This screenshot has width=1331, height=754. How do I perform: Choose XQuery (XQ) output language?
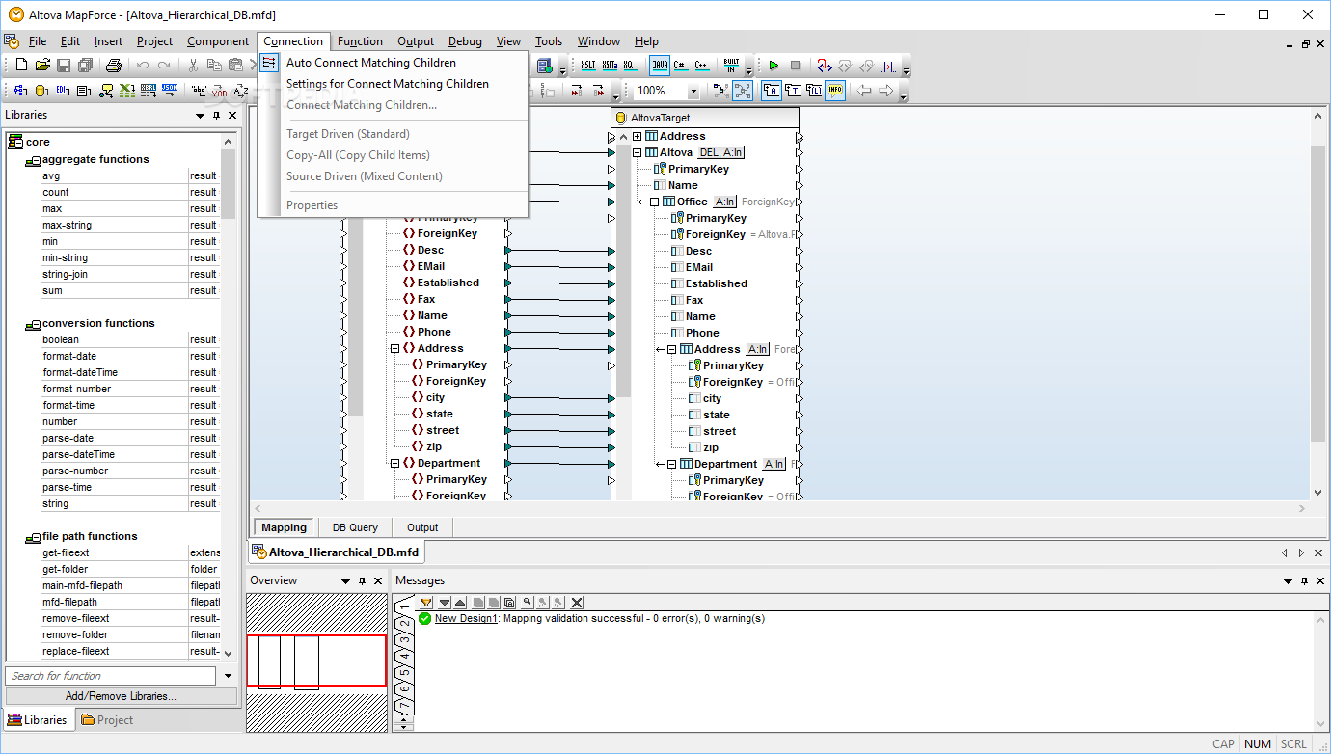click(x=631, y=66)
